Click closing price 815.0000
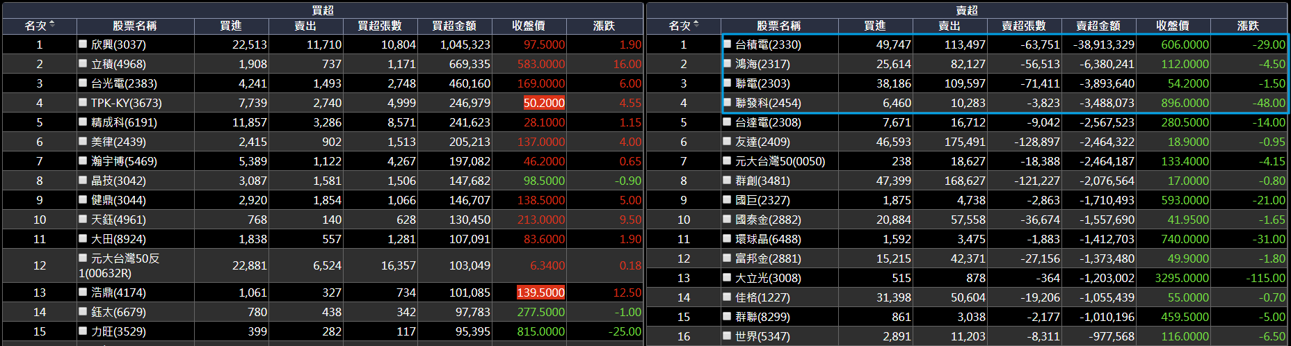Screen dimensions: 1291x346 [540, 331]
